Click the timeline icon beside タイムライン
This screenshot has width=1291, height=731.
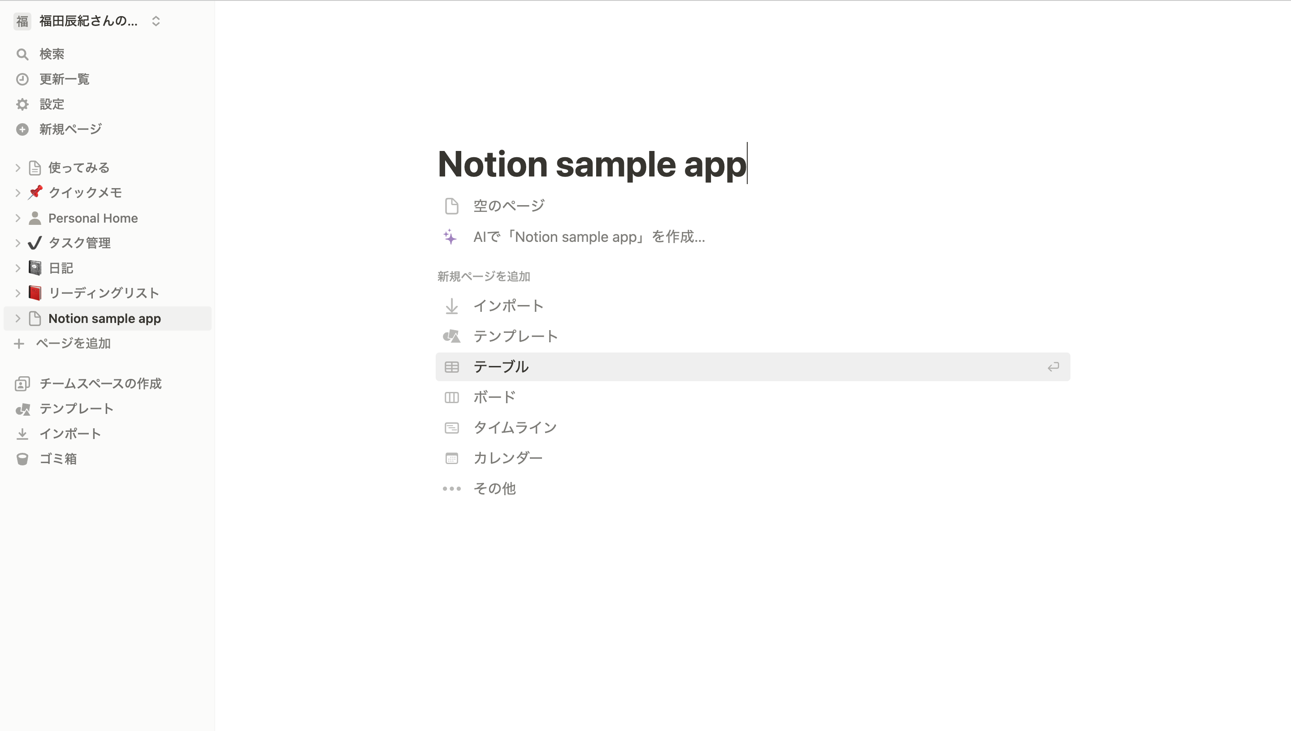[451, 428]
